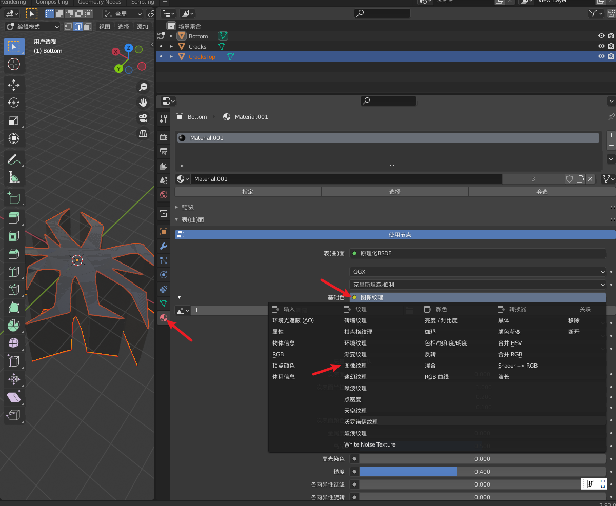Image resolution: width=616 pixels, height=506 pixels.
Task: Select the Add Cube tool
Action: point(14,198)
